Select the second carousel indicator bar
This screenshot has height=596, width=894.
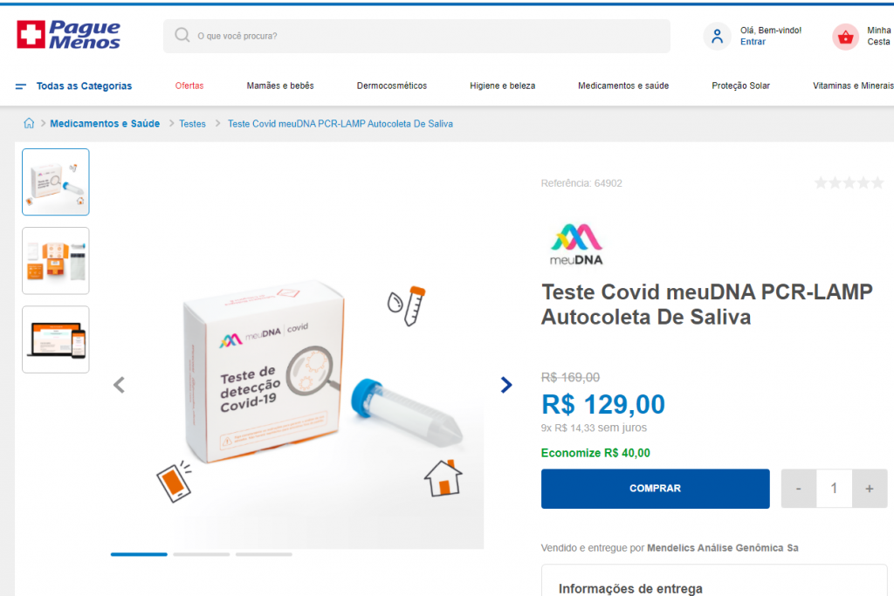point(202,554)
